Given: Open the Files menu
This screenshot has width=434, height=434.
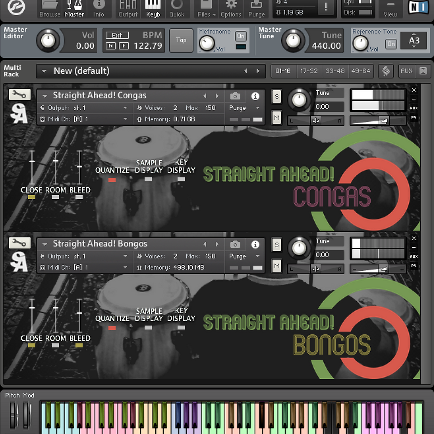Looking at the screenshot, I should point(207,9).
